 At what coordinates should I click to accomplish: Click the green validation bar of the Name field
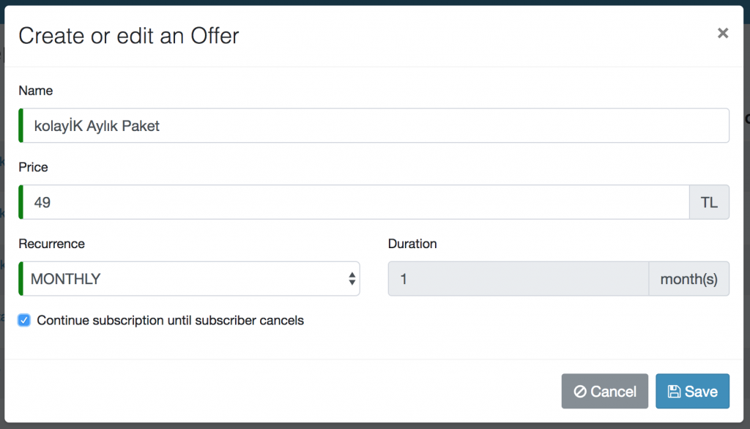[21, 125]
